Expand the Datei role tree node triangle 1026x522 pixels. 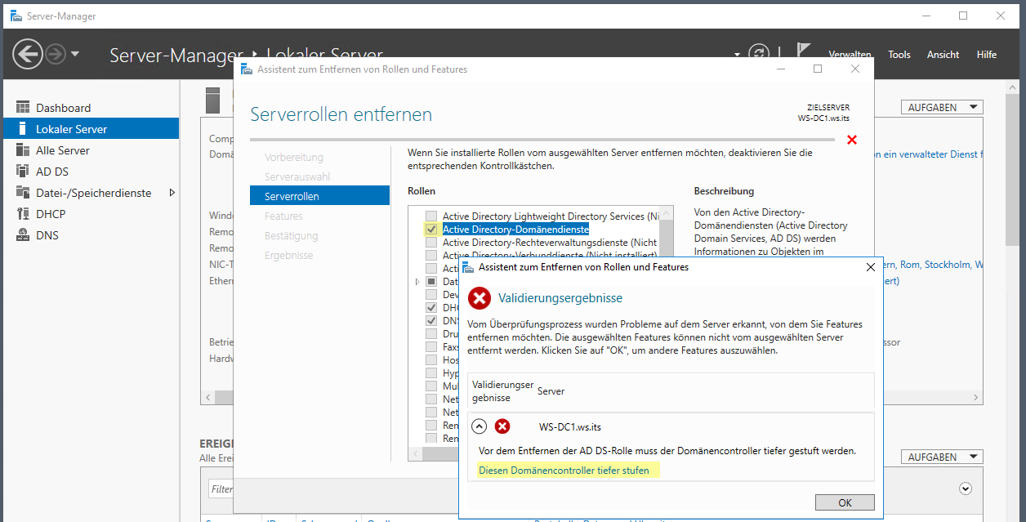[418, 282]
